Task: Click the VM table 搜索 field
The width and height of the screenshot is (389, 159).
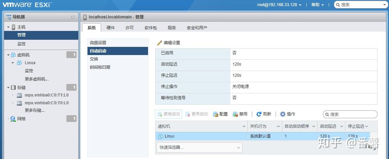Action: [x=350, y=114]
